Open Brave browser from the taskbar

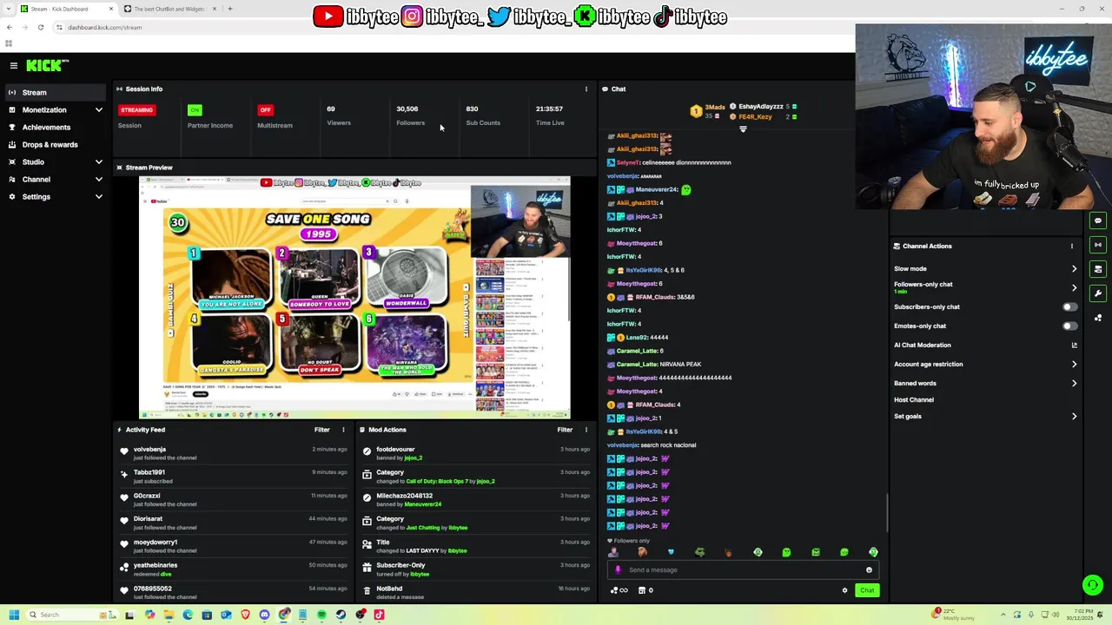(x=245, y=615)
